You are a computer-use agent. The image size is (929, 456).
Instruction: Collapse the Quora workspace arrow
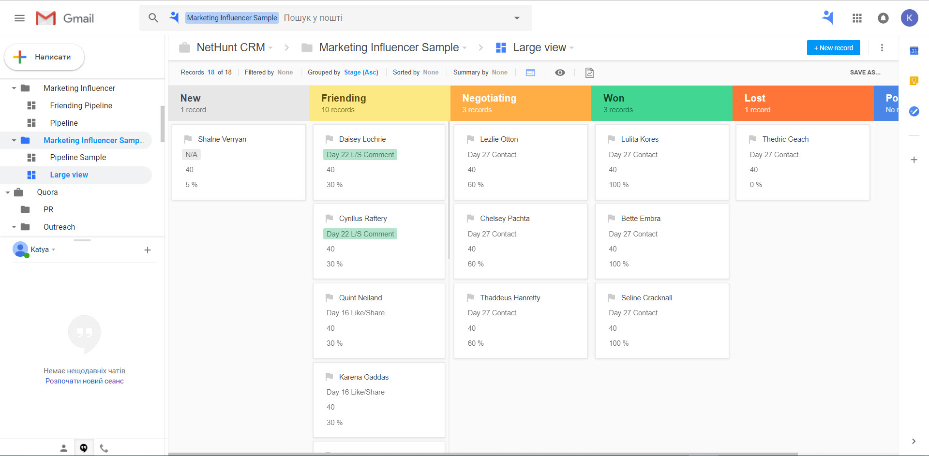click(x=8, y=192)
